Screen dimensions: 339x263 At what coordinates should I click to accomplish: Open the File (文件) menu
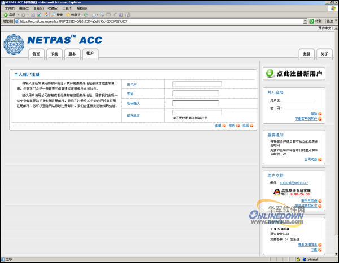10,8
